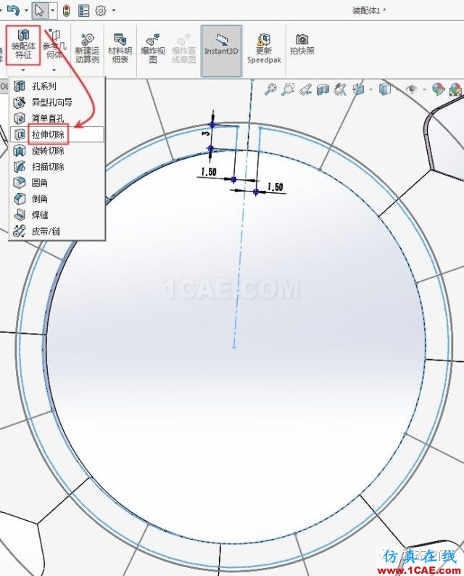The height and width of the screenshot is (576, 464).
Task: Click the right 1.50 dimension value
Action: click(x=275, y=186)
